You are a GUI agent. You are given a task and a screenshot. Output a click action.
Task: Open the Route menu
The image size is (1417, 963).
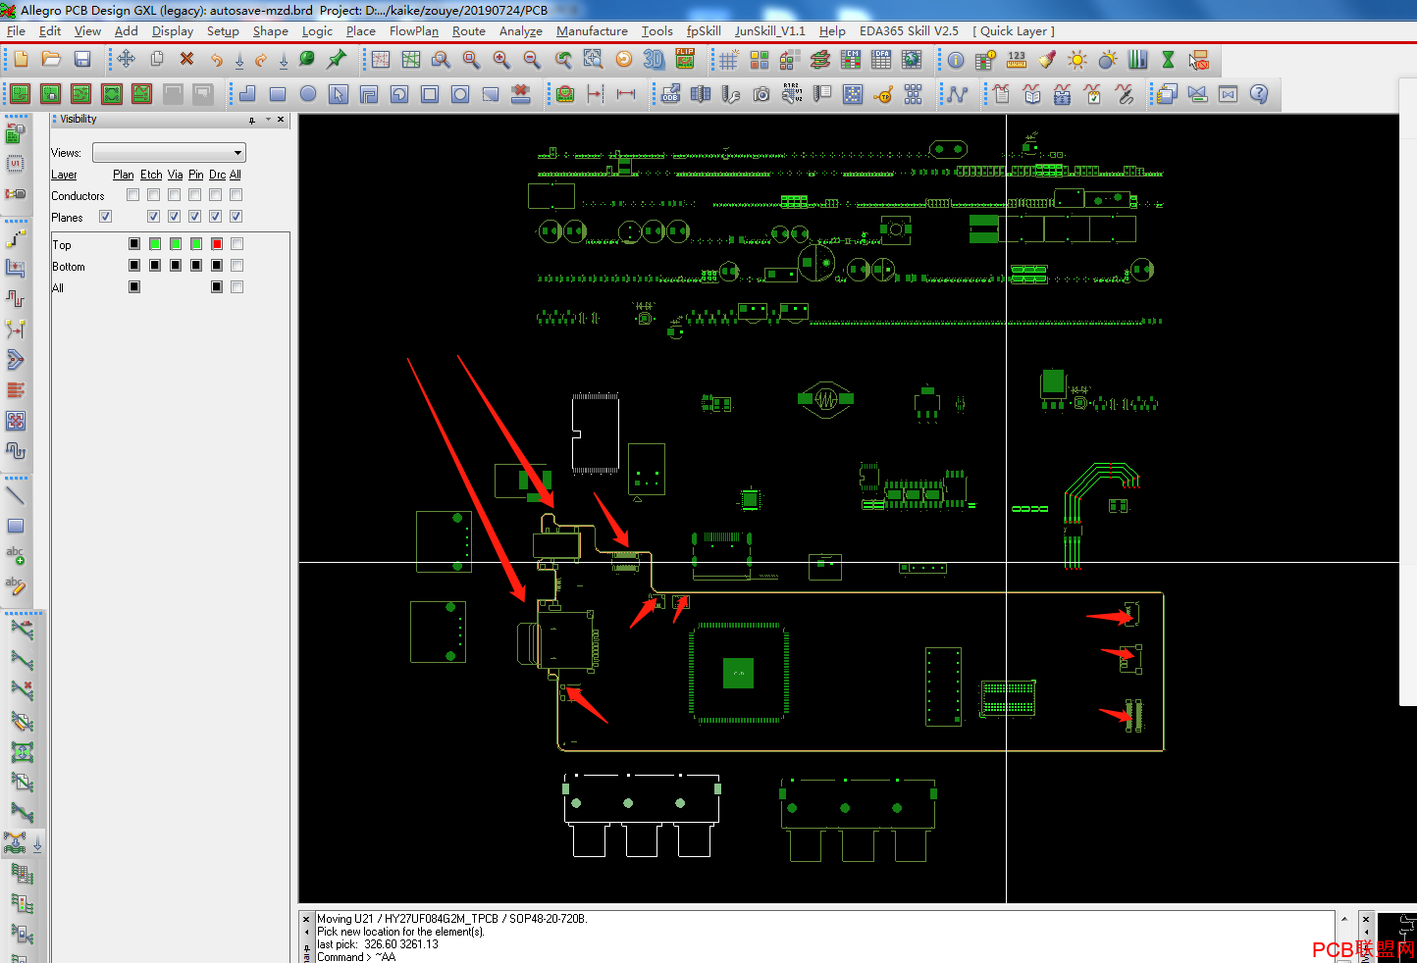tap(469, 31)
